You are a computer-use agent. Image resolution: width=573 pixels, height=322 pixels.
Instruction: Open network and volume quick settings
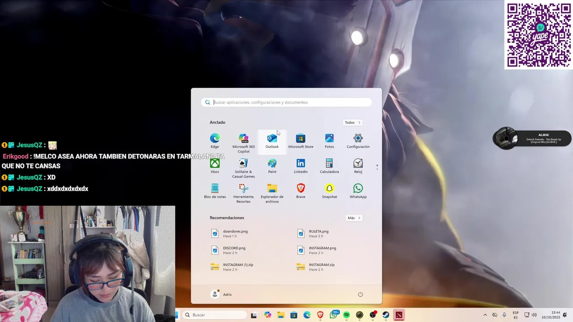(530, 315)
